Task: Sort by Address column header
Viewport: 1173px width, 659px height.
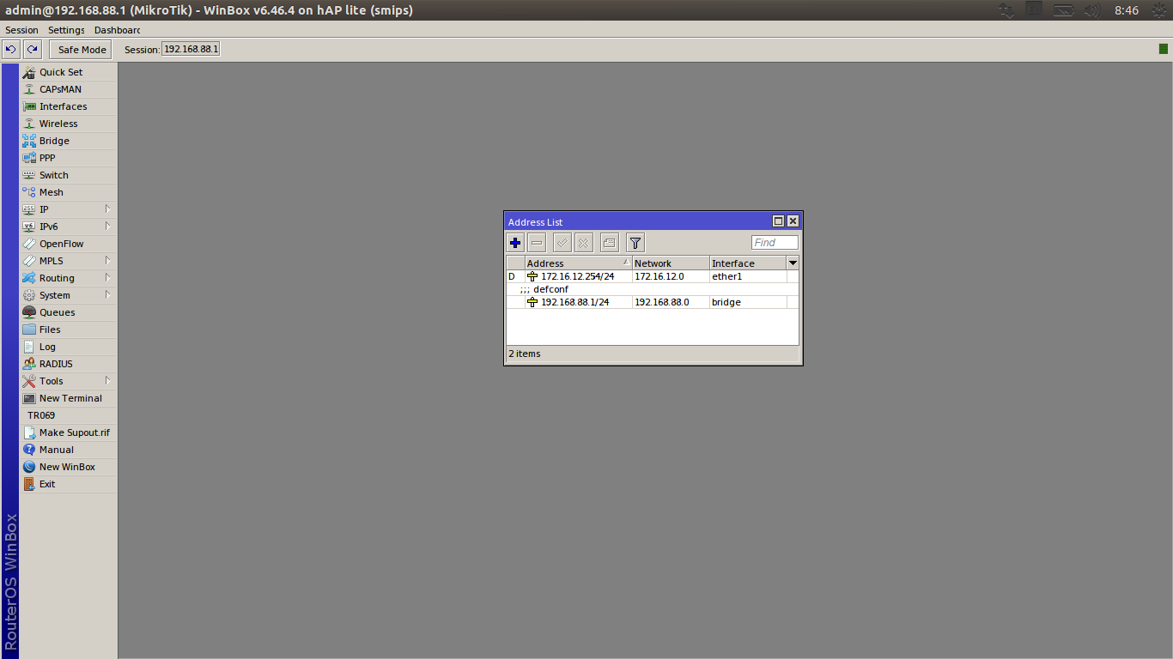Action: coord(578,263)
